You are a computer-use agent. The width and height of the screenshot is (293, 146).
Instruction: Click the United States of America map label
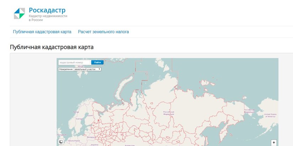270,116
